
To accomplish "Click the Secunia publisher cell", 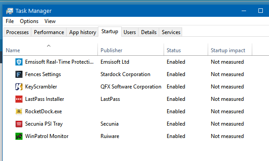I will (109, 124).
